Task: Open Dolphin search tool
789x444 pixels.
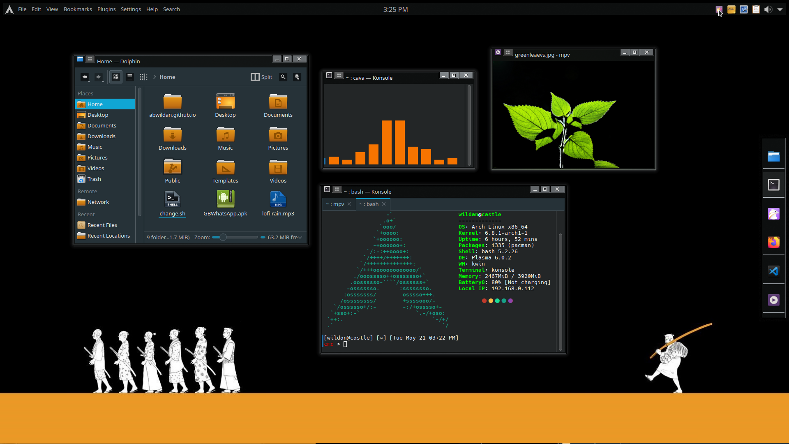Action: (283, 77)
